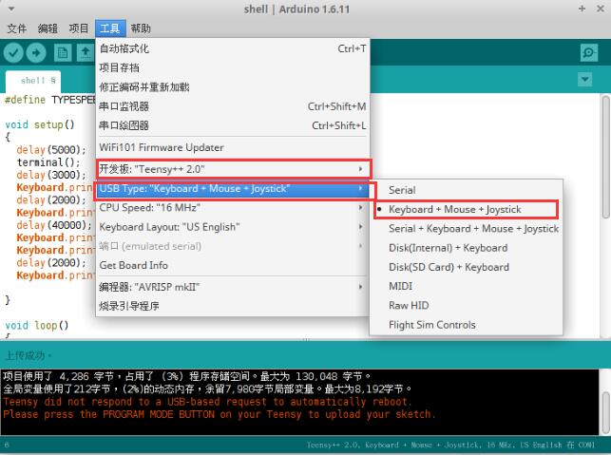Open Serial Monitor via magnifier icon
The width and height of the screenshot is (611, 455).
click(x=589, y=52)
